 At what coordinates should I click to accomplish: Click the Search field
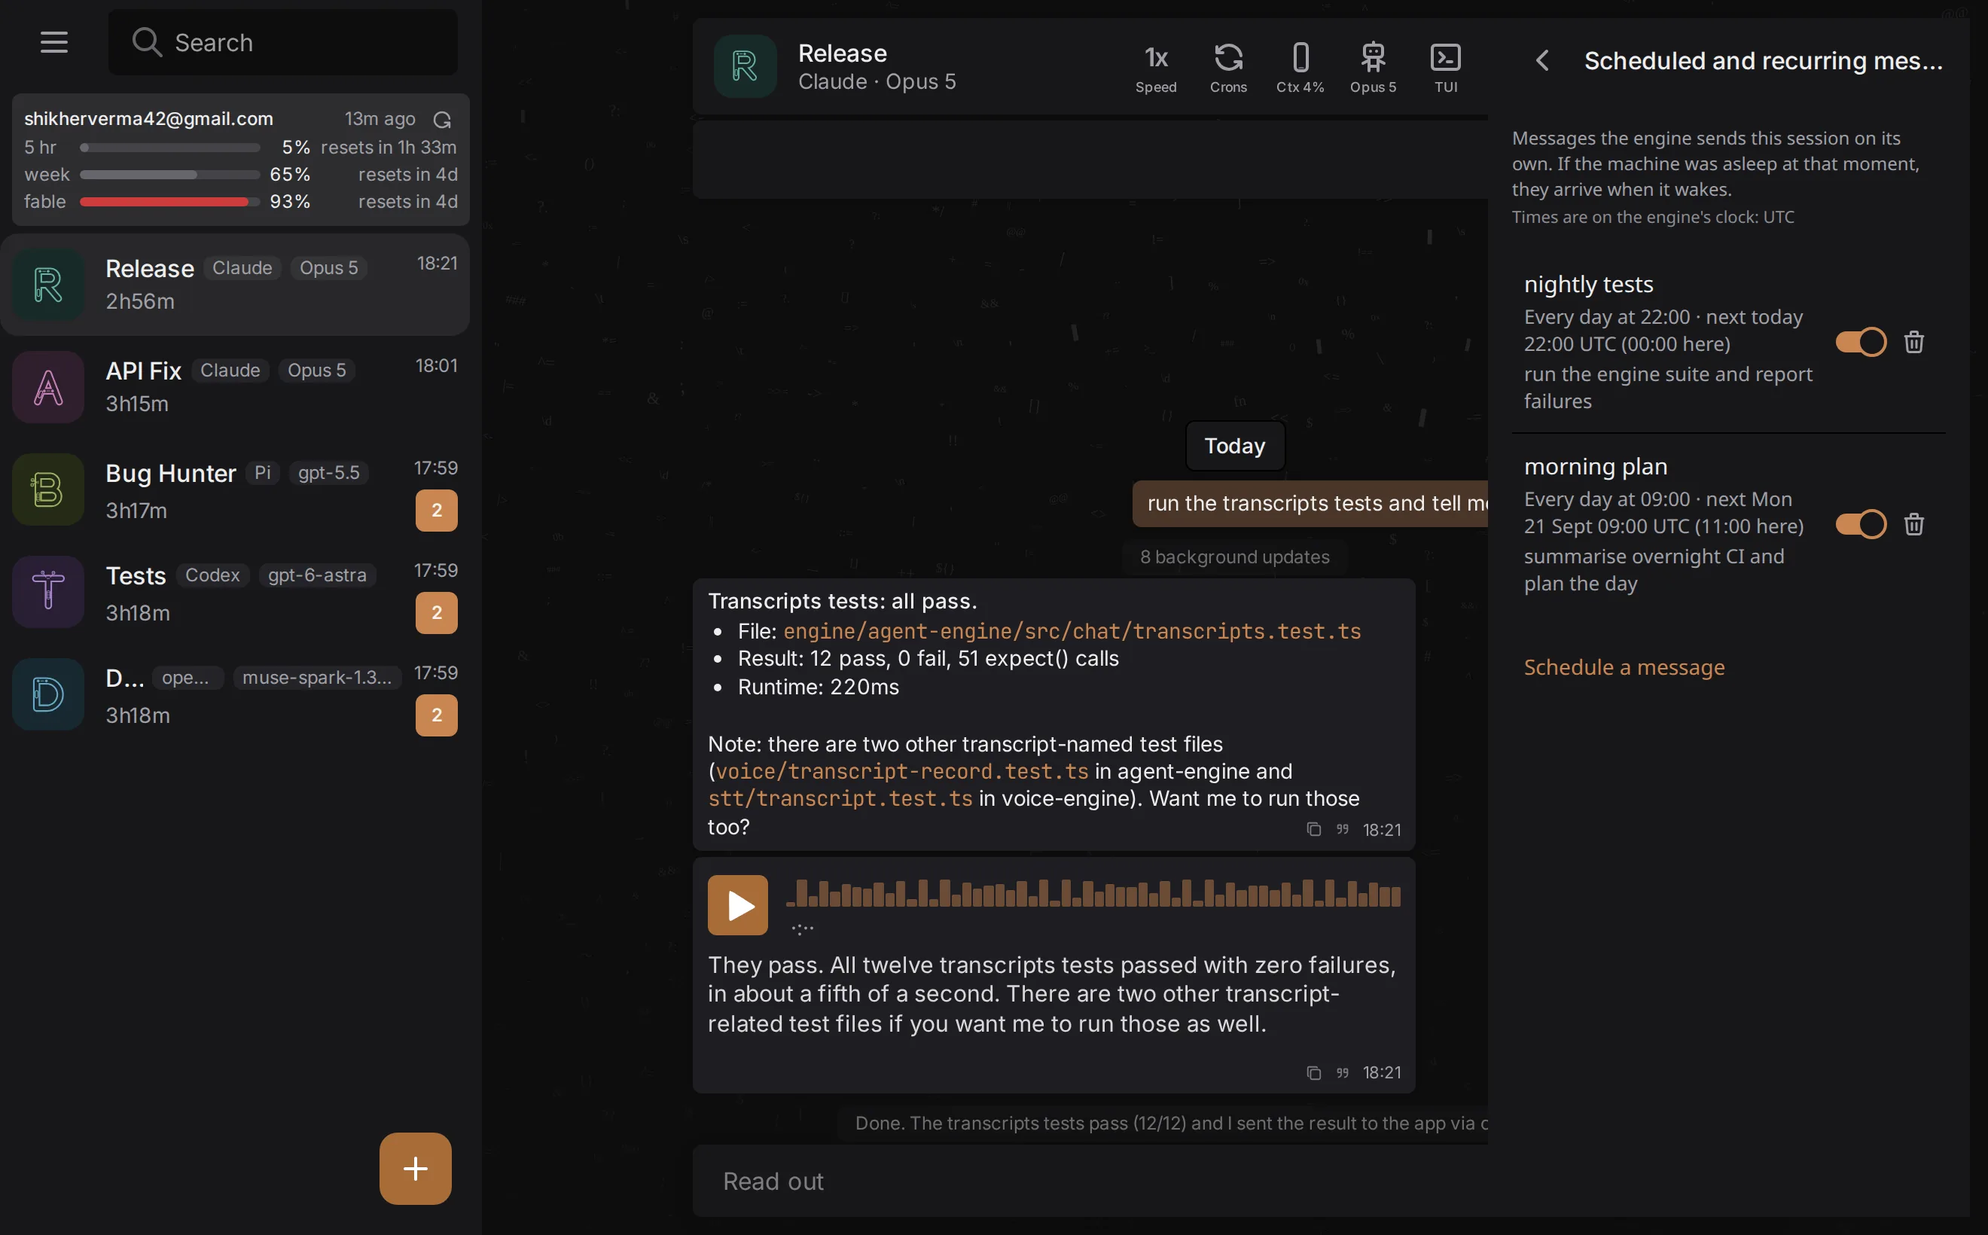click(x=282, y=41)
